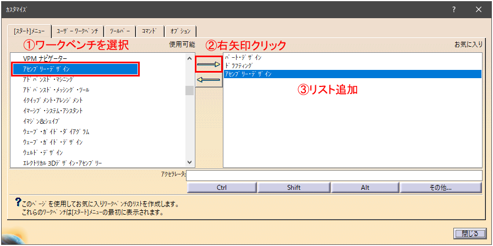Select パート・デザイン in favorites list
Screen dimensions: 493x246
click(243, 57)
